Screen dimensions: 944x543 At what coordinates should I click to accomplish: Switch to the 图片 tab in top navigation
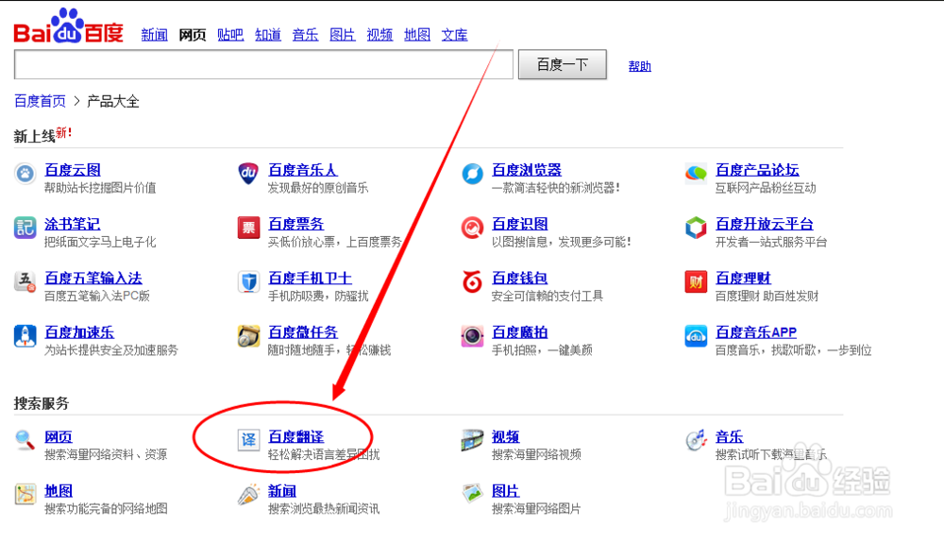343,35
